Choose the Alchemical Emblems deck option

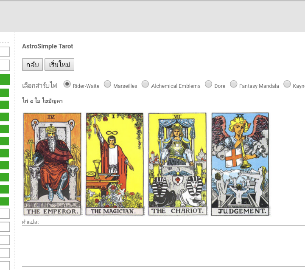click(x=145, y=84)
